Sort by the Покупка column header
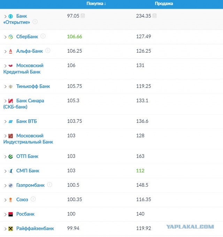This screenshot has height=237, width=223. click(96, 3)
